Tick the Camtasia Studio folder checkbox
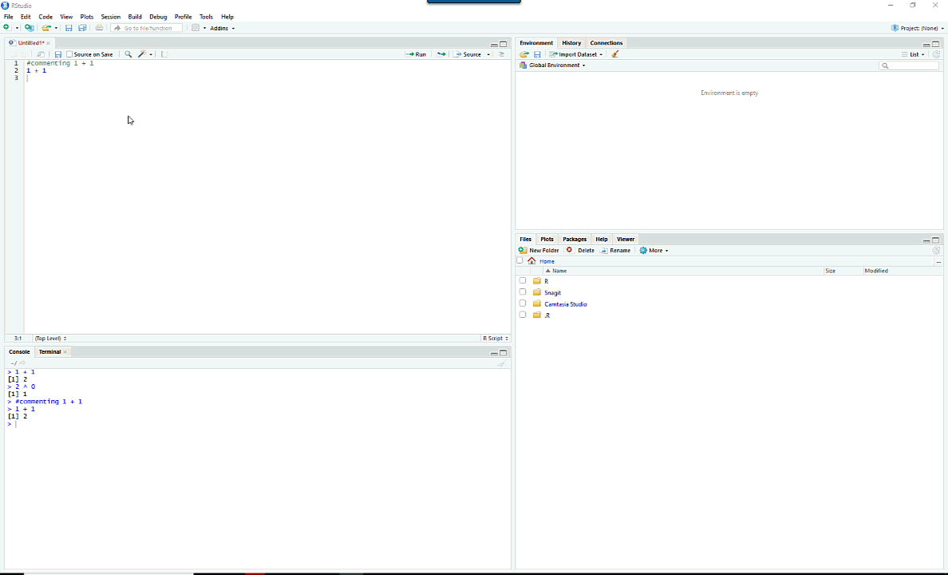The width and height of the screenshot is (948, 575). coord(523,303)
